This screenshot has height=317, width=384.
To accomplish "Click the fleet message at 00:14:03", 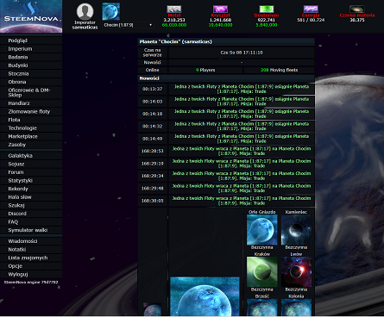I will pyautogui.click(x=242, y=102).
